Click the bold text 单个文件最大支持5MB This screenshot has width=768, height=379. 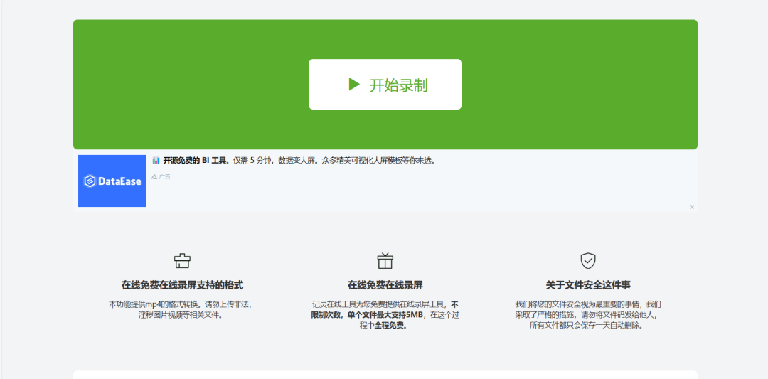[385, 315]
